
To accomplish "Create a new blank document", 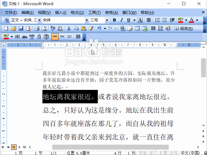I will (6, 28).
